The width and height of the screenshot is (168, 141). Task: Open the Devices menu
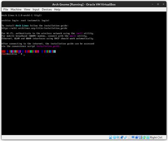click(47, 10)
